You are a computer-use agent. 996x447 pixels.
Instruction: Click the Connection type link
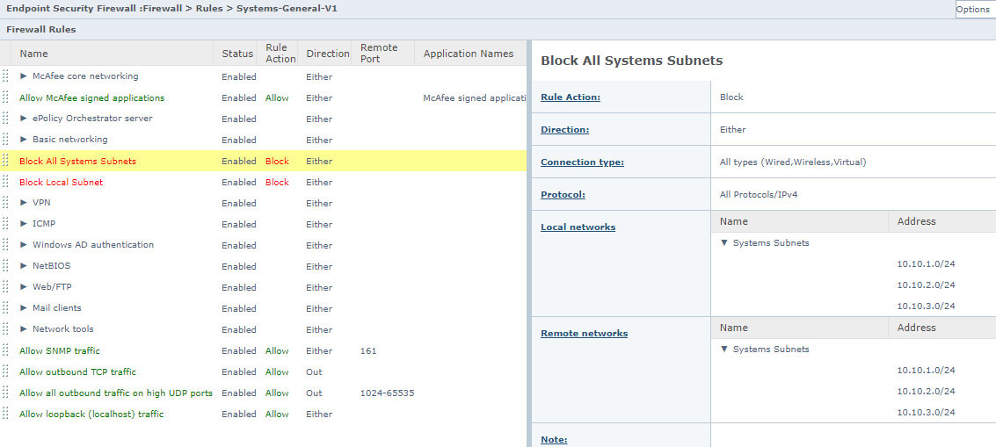[x=583, y=162]
